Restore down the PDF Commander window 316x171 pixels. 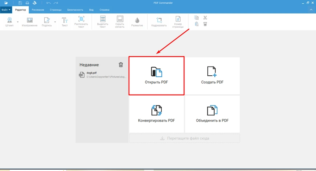pyautogui.click(x=308, y=3)
